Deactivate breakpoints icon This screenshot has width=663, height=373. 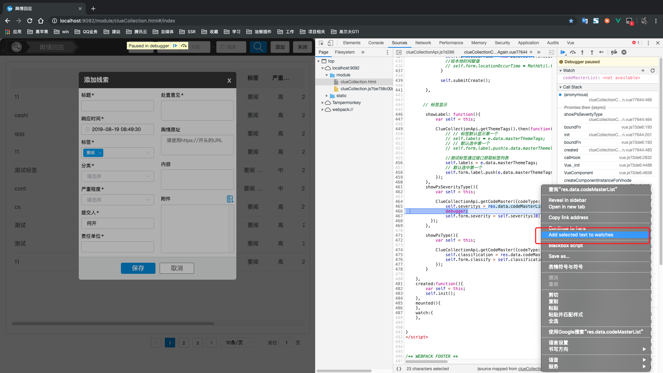pyautogui.click(x=614, y=52)
